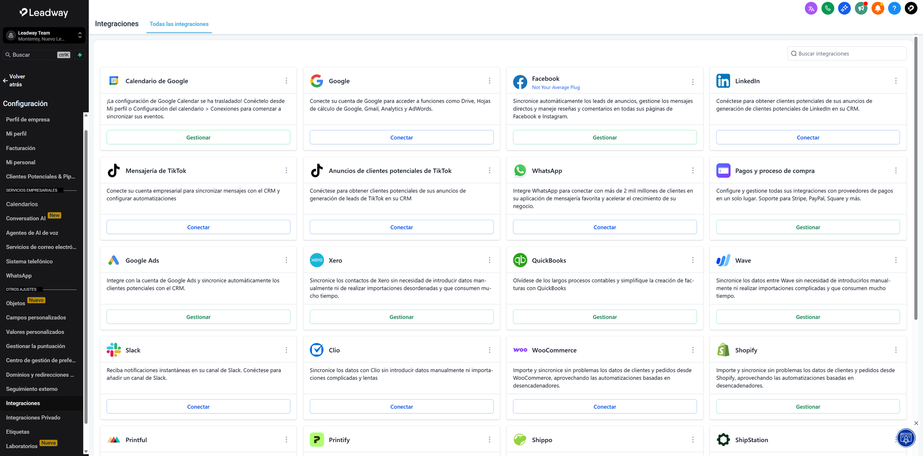The height and width of the screenshot is (456, 923).
Task: Go to Mi perfil in sidebar
Action: click(x=16, y=134)
